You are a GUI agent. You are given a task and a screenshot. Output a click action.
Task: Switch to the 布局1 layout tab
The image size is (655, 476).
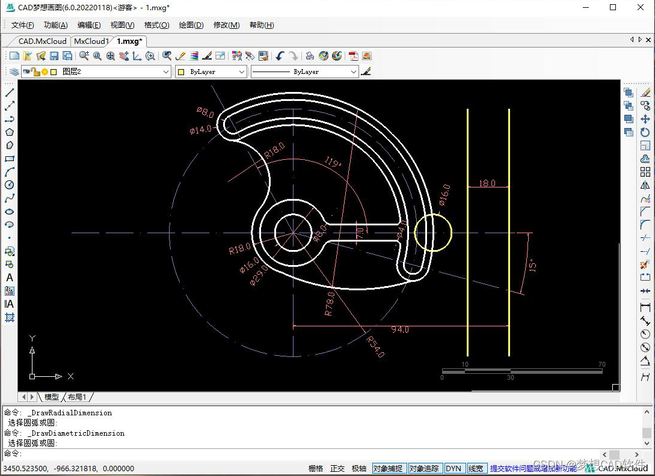click(77, 397)
